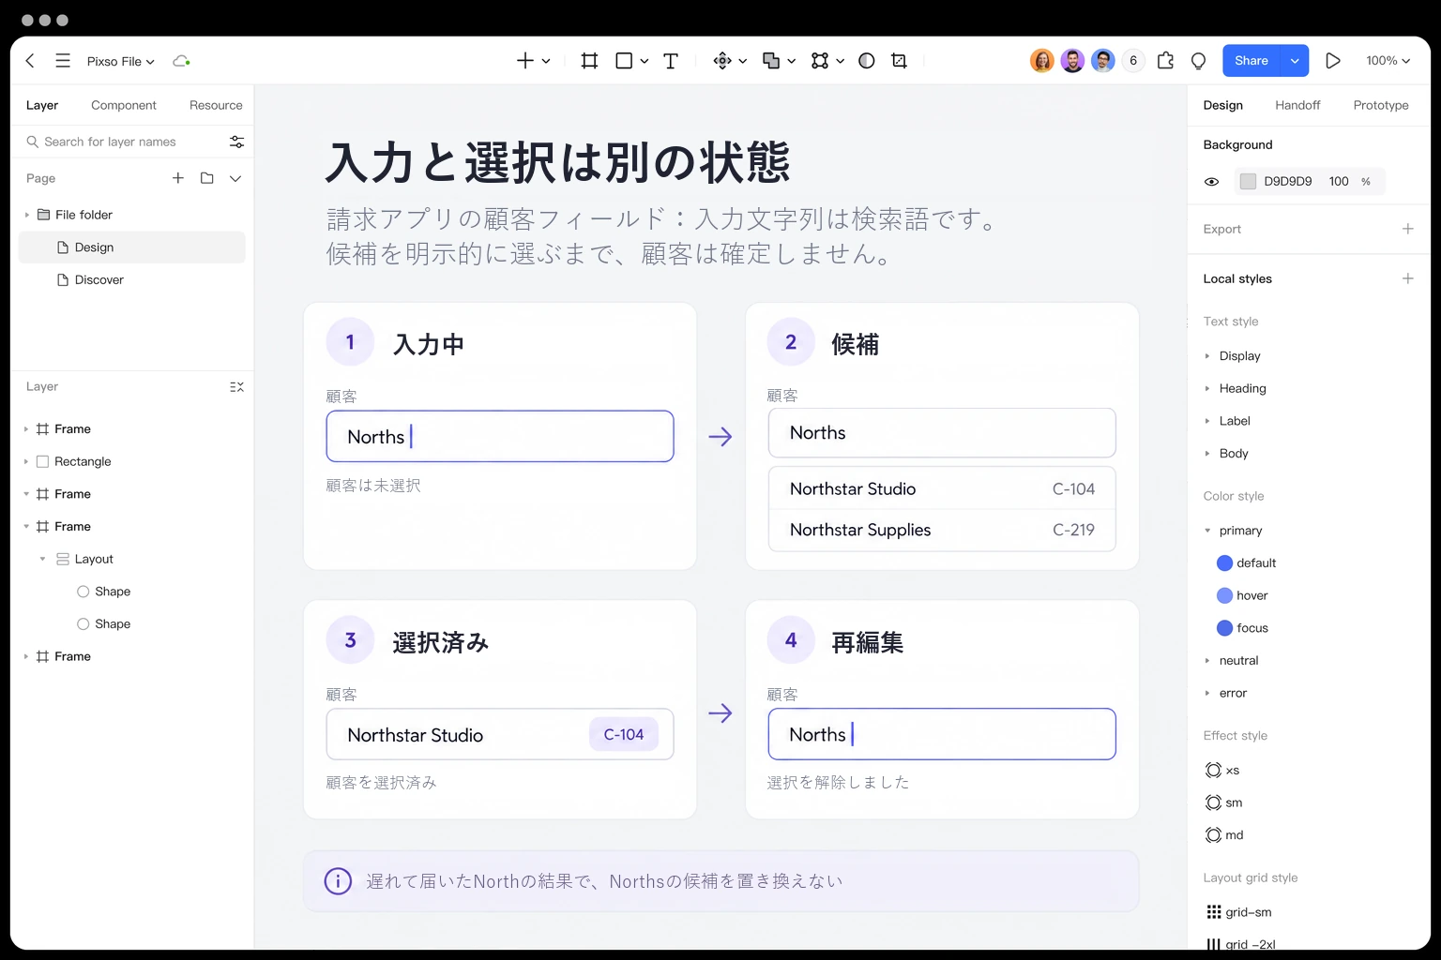Select the primary focus color style
The image size is (1441, 960).
coord(1242,628)
